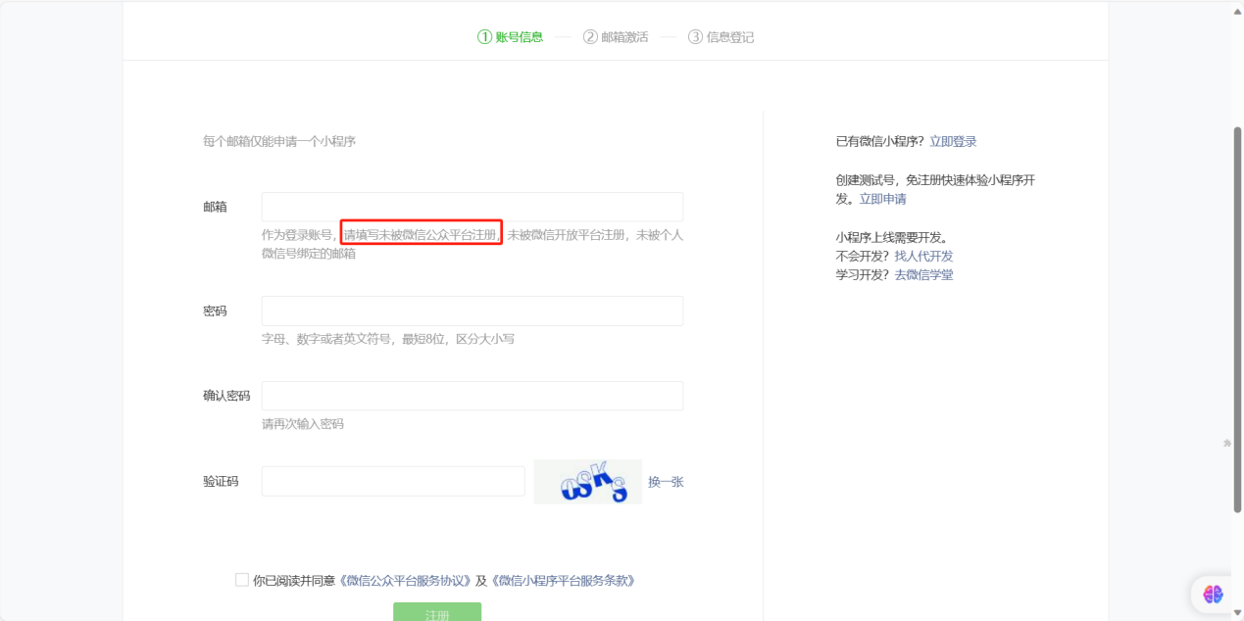This screenshot has height=621, width=1244.
Task: Click the text 每个邮箱仅能申请一个小程序
Action: pos(279,142)
